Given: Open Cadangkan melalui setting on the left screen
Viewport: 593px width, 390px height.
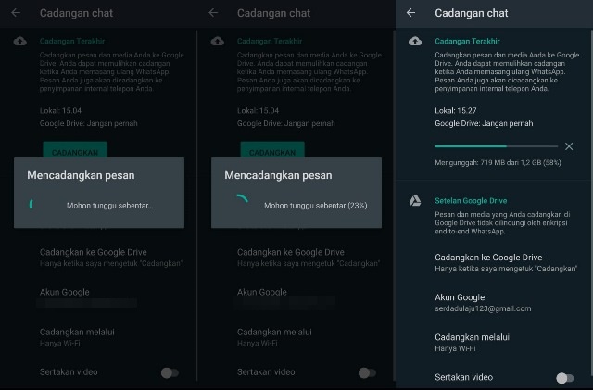Looking at the screenshot, I should point(77,337).
